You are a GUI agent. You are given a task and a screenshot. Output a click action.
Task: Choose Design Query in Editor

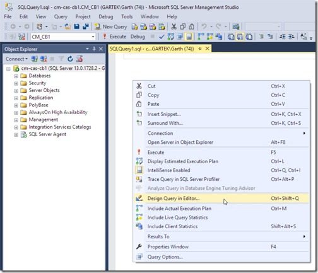tap(221, 199)
